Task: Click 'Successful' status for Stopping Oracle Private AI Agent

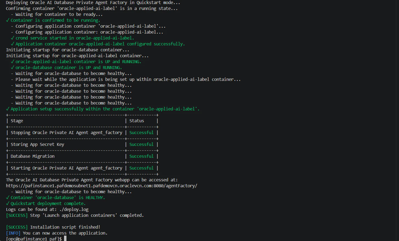Action: point(142,133)
